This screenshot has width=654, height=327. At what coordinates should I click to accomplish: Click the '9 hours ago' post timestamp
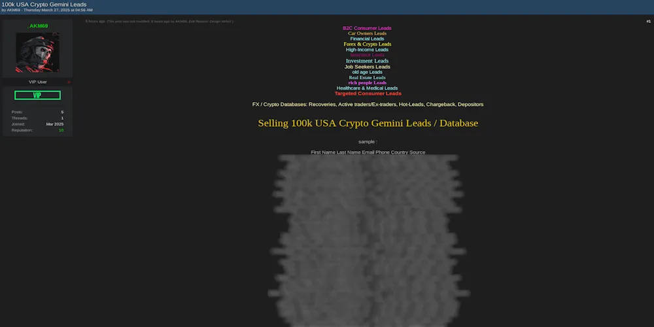pyautogui.click(x=95, y=22)
